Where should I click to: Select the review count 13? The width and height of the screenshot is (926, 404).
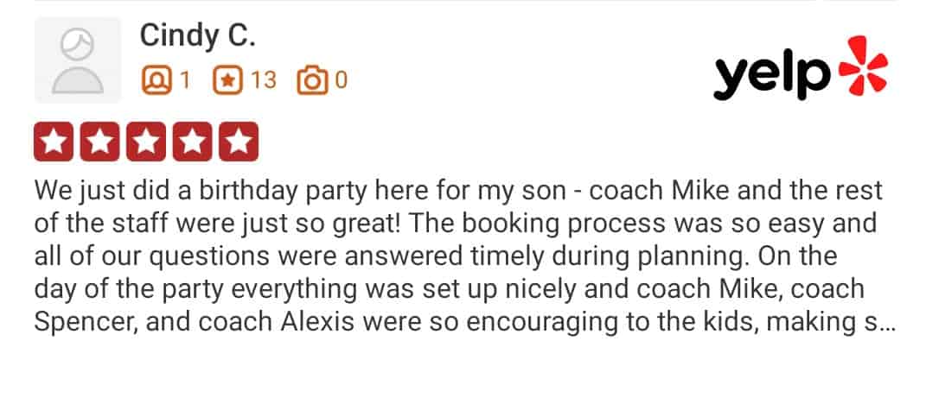[x=264, y=80]
